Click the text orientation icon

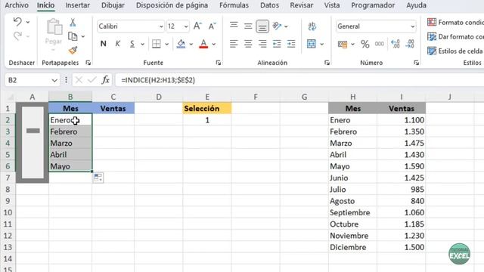click(x=278, y=26)
